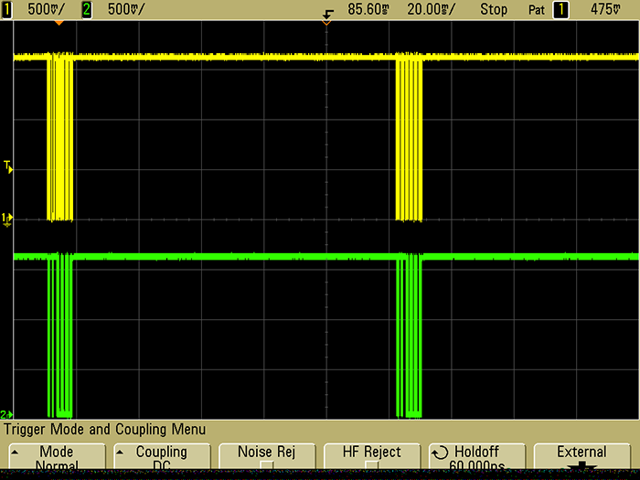Screen dimensions: 640x480
Task: Click the trigger source 1 badge next to Pat
Action: coord(560,9)
